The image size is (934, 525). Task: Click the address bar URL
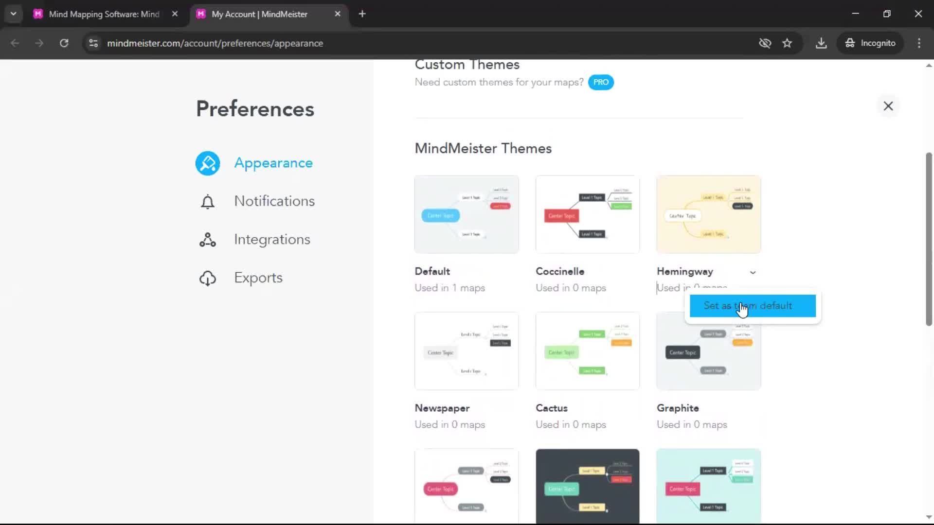pyautogui.click(x=215, y=43)
